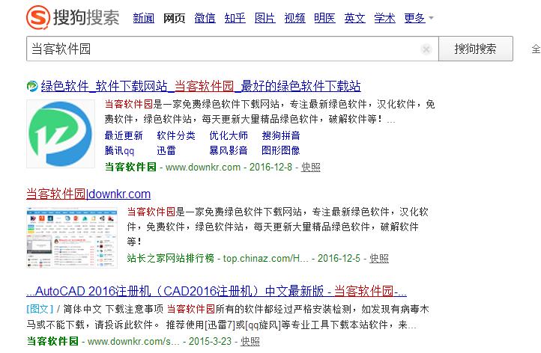Click the 搜狗搜索 search button
Viewport: 541px width, 353px height.
[476, 49]
